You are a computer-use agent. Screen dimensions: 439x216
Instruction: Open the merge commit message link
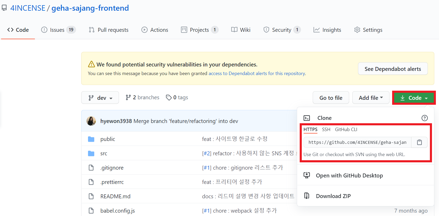(186, 121)
